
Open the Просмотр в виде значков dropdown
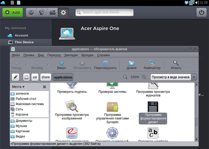(x=174, y=77)
